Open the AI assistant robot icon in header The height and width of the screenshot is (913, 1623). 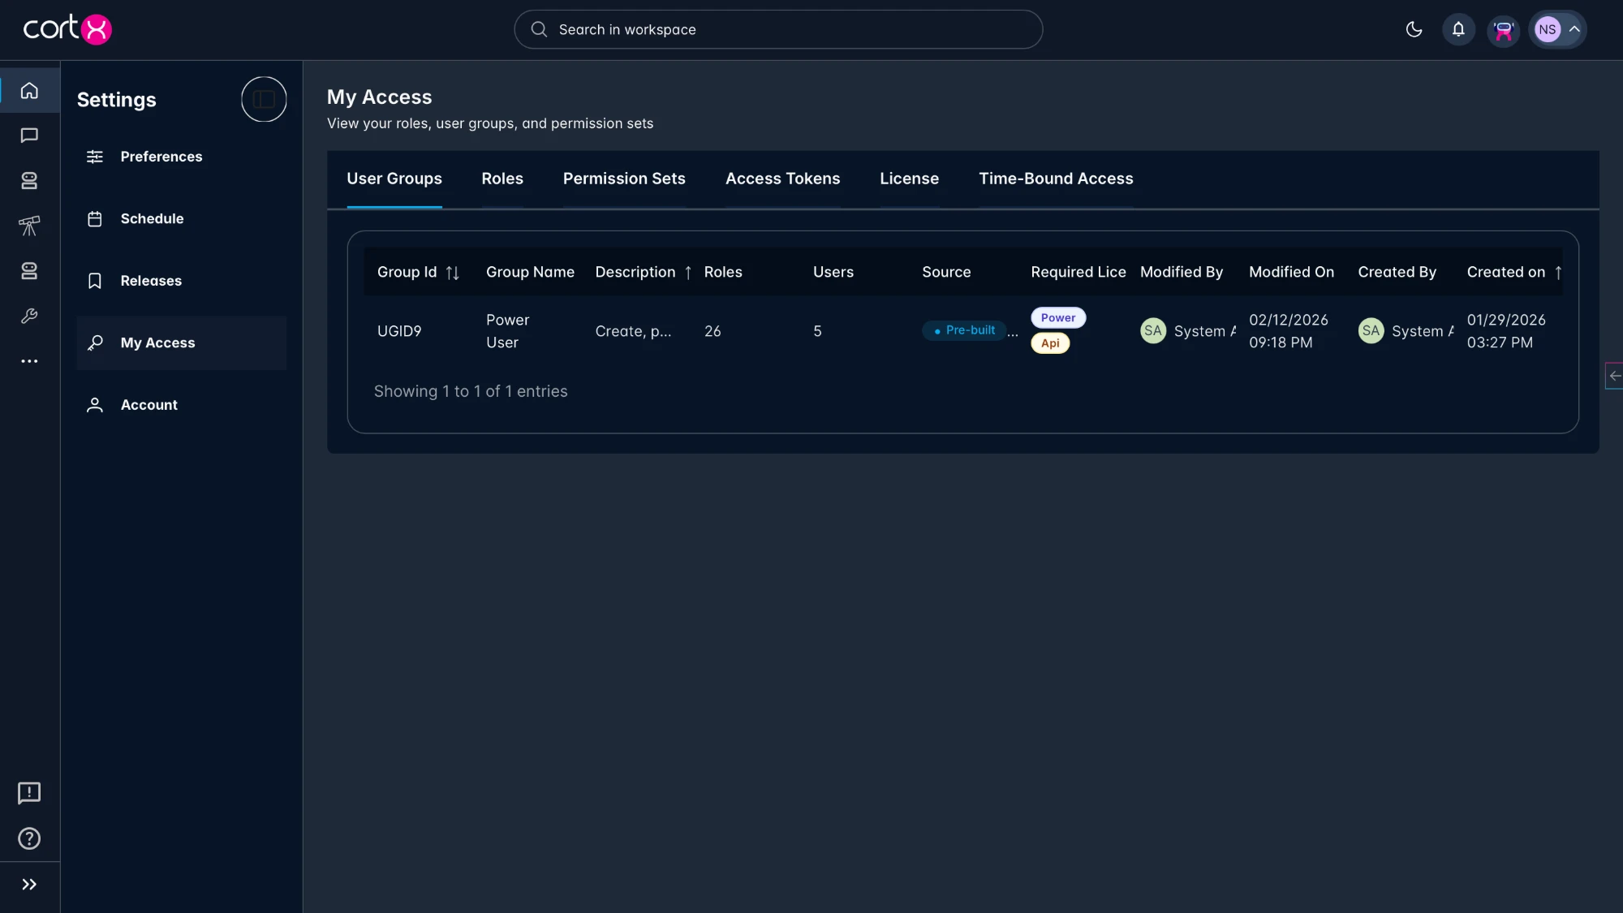pyautogui.click(x=1503, y=30)
